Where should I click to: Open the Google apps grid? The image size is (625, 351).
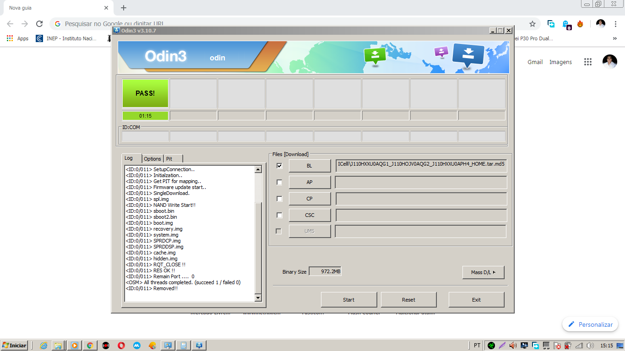point(588,62)
